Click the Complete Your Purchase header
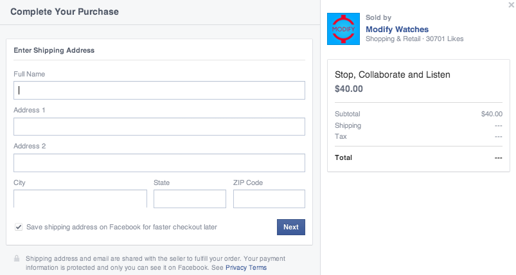This screenshot has height=275, width=516. tap(64, 12)
